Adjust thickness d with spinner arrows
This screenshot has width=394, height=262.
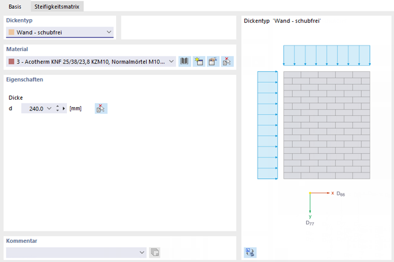(x=58, y=109)
